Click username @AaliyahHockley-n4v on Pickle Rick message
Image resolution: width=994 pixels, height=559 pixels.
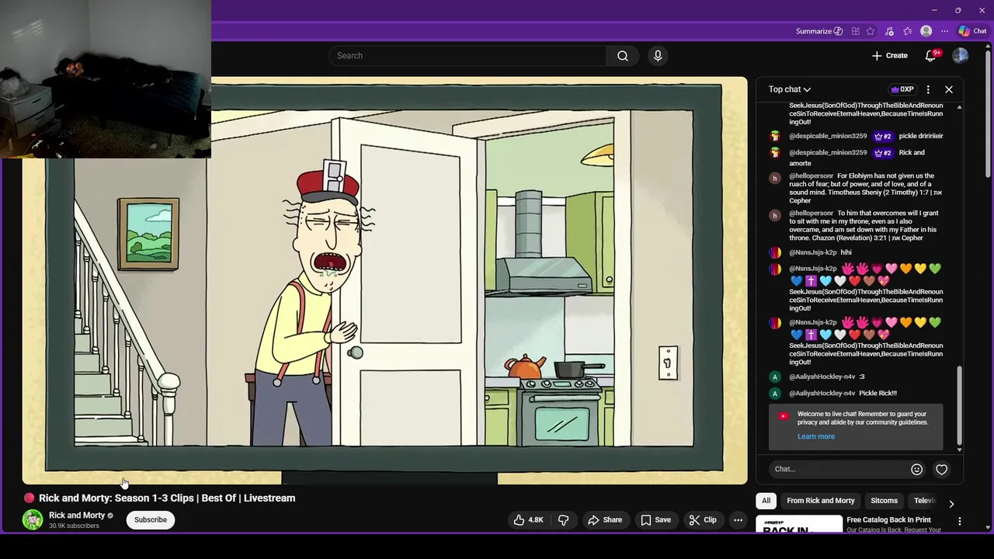click(x=822, y=394)
